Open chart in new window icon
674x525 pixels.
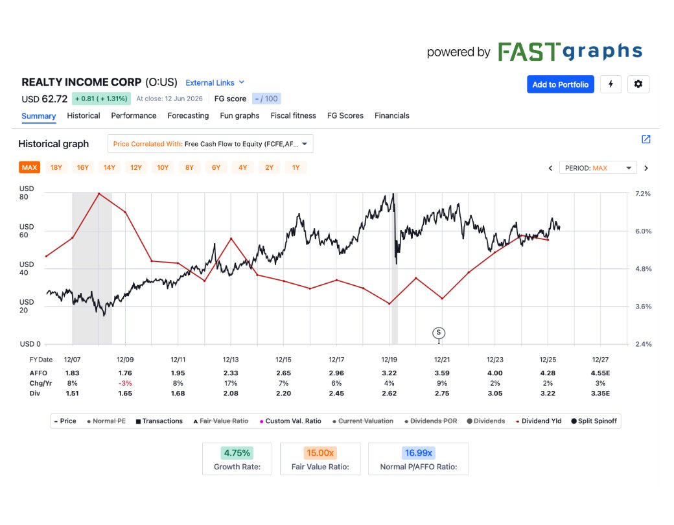(645, 139)
